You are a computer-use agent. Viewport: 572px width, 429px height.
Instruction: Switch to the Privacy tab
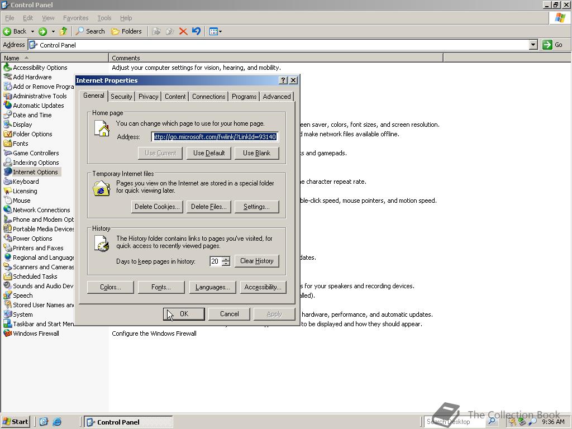(148, 97)
